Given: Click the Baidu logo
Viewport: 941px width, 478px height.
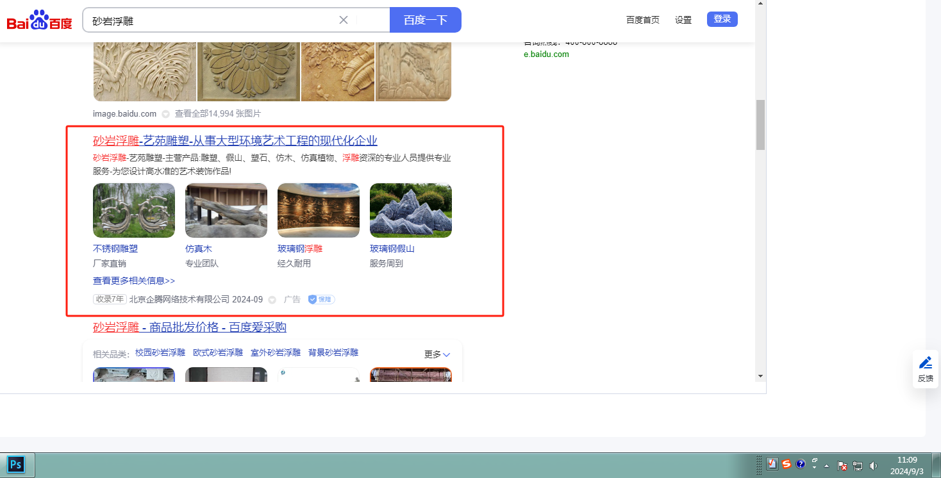Looking at the screenshot, I should tap(39, 20).
